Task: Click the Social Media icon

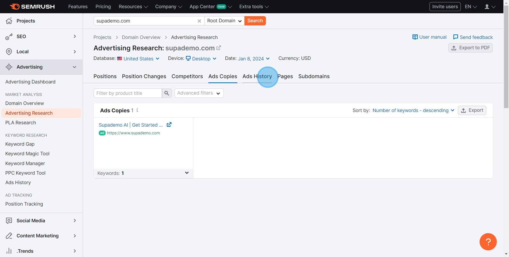Action: [9, 221]
